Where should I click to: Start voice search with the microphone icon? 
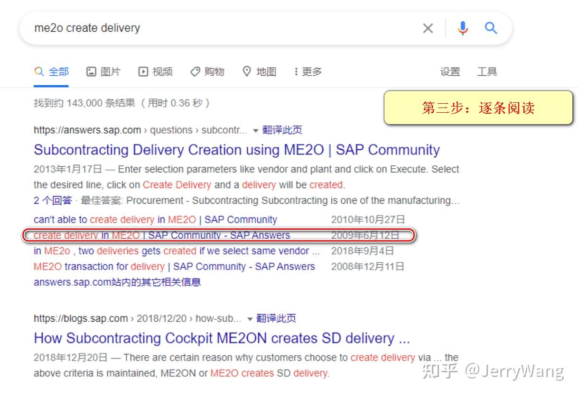coord(463,28)
